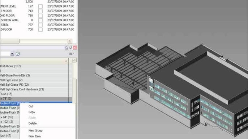Open the list view options menu icon
Image resolution: width=248 pixels, height=139 pixels.
72,54
